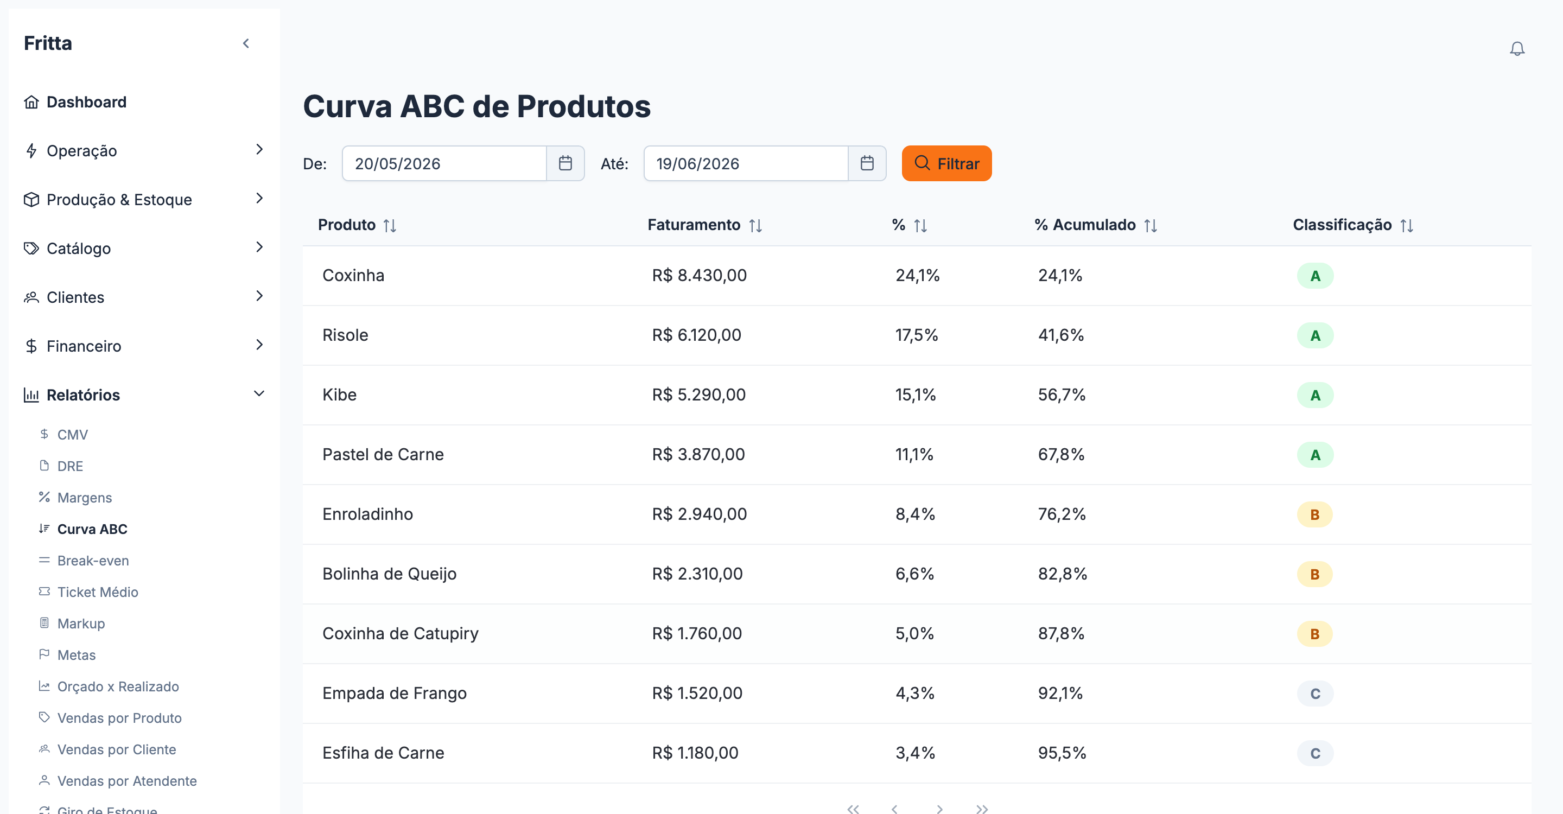Sort by Classificação column arrows
The height and width of the screenshot is (814, 1563).
(1407, 226)
